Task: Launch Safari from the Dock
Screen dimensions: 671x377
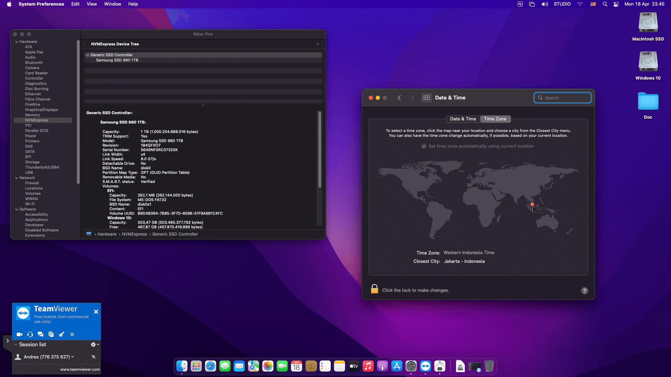Action: [x=210, y=366]
